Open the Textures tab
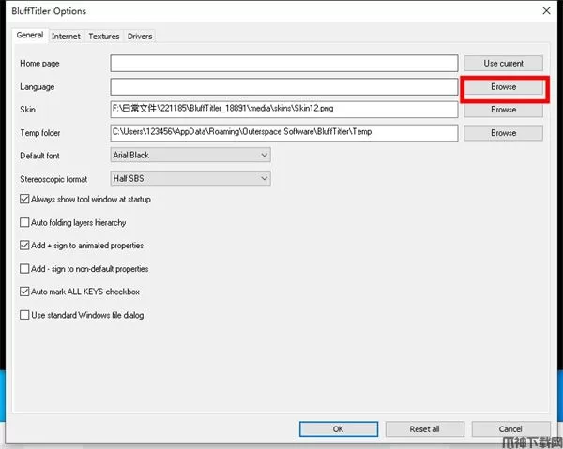Image resolution: width=563 pixels, height=449 pixels. [x=104, y=37]
